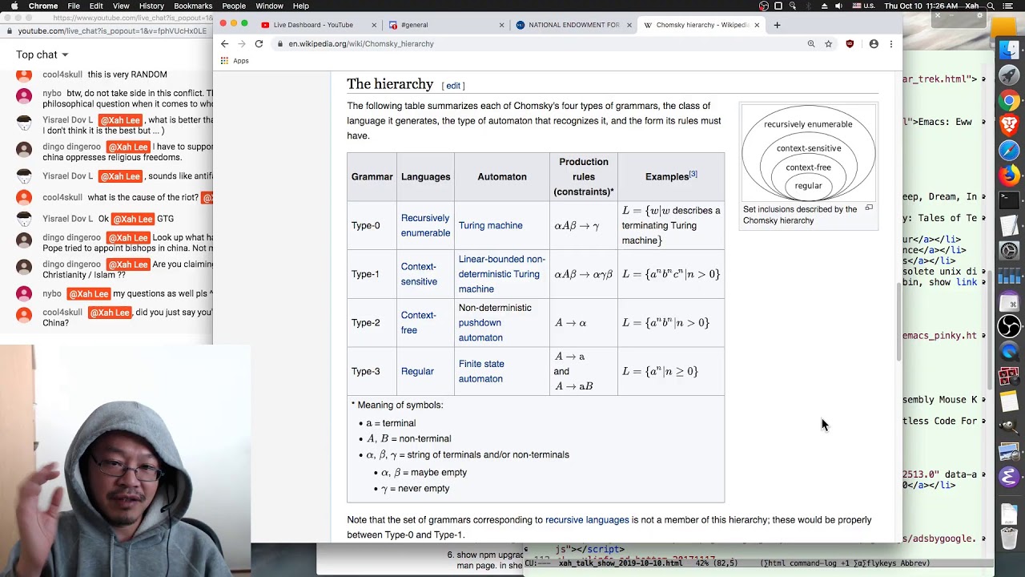Open footnote [3] next to Examples

coord(693,173)
